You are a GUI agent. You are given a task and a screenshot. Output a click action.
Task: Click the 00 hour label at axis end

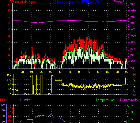click(x=127, y=72)
